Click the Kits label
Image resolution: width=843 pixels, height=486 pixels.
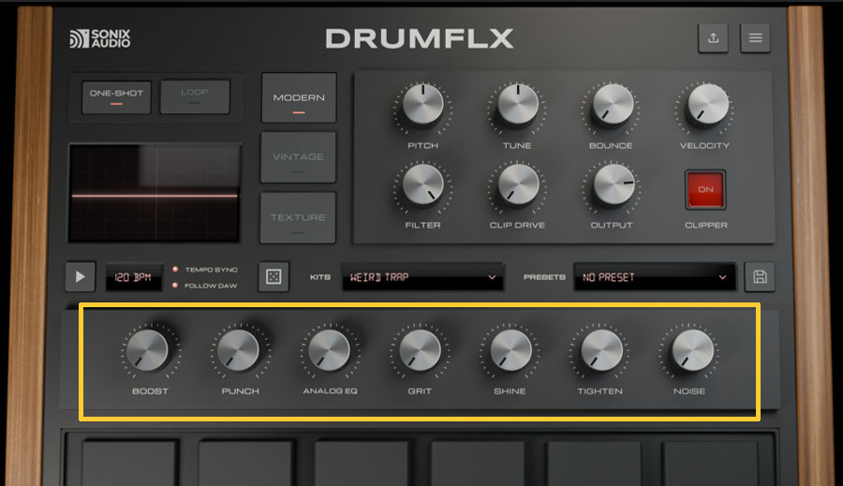point(320,277)
